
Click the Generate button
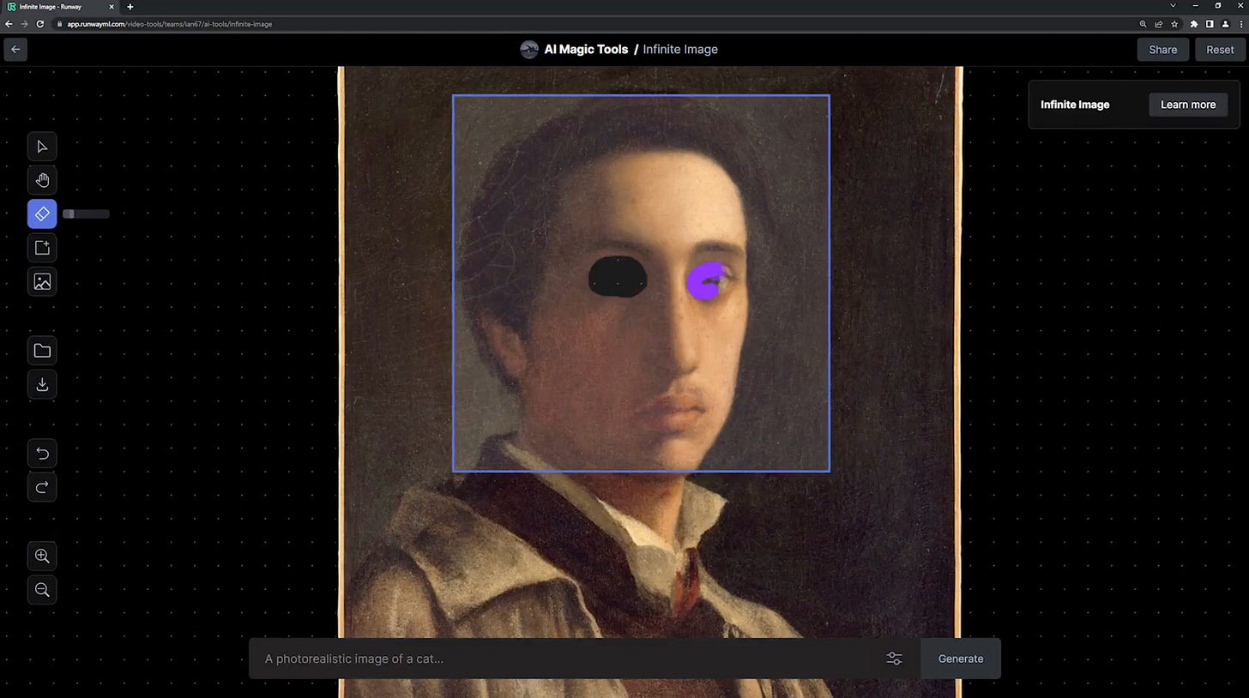click(961, 659)
